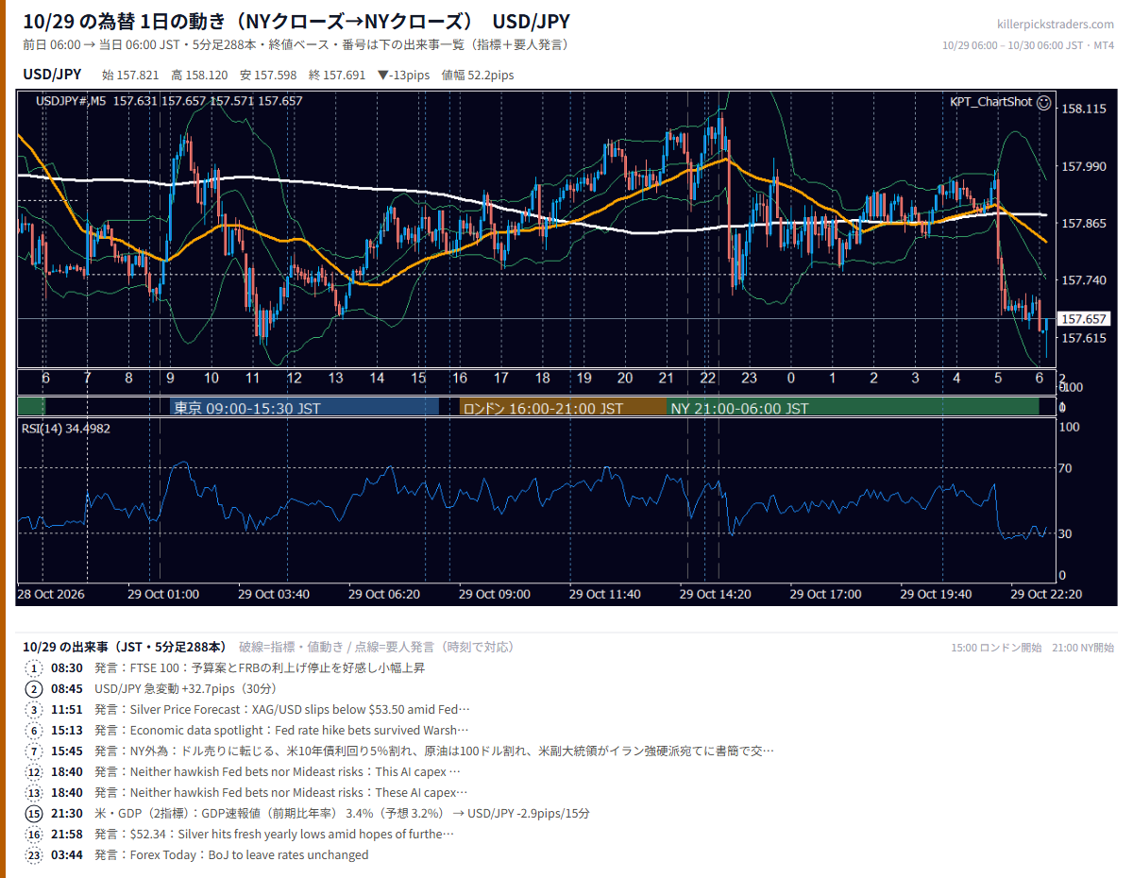The height and width of the screenshot is (878, 1133).
Task: Click the KPT_ChartShot smiley face icon
Action: [1043, 102]
